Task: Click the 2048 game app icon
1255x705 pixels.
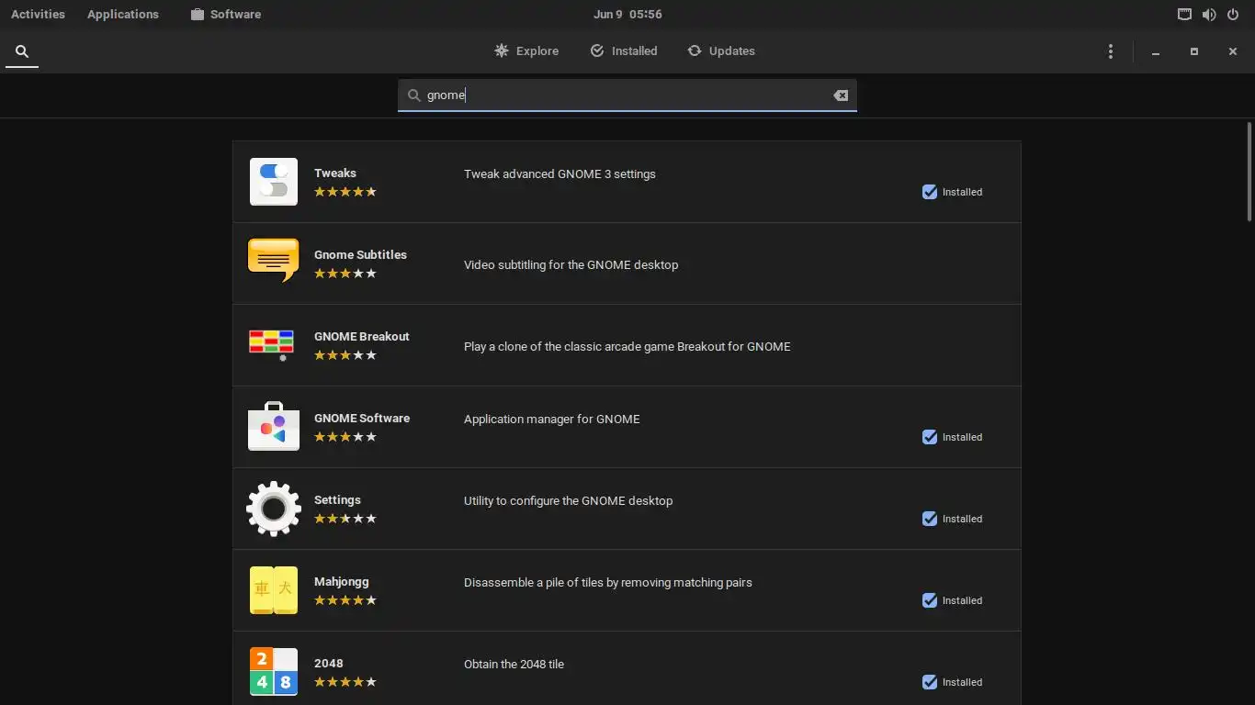Action: pyautogui.click(x=274, y=672)
